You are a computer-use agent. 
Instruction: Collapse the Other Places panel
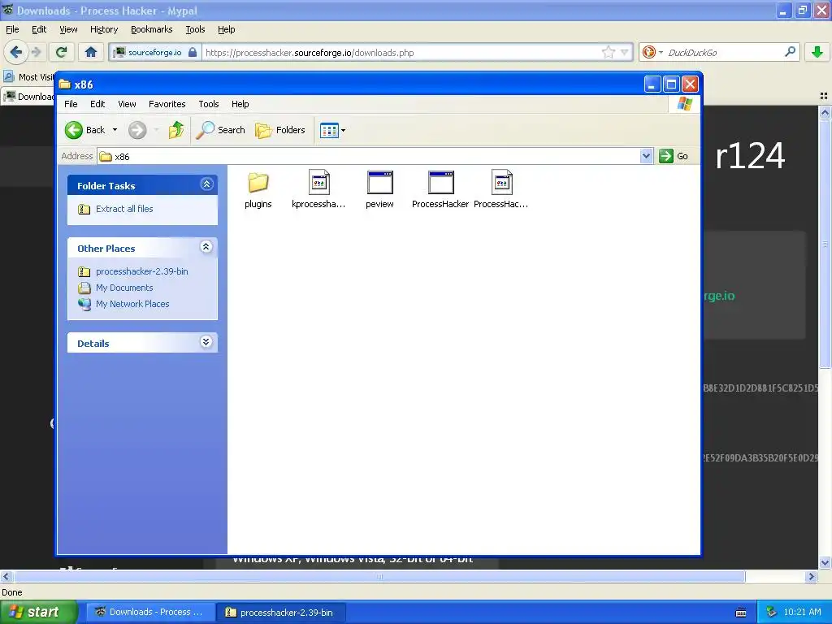[x=206, y=247]
